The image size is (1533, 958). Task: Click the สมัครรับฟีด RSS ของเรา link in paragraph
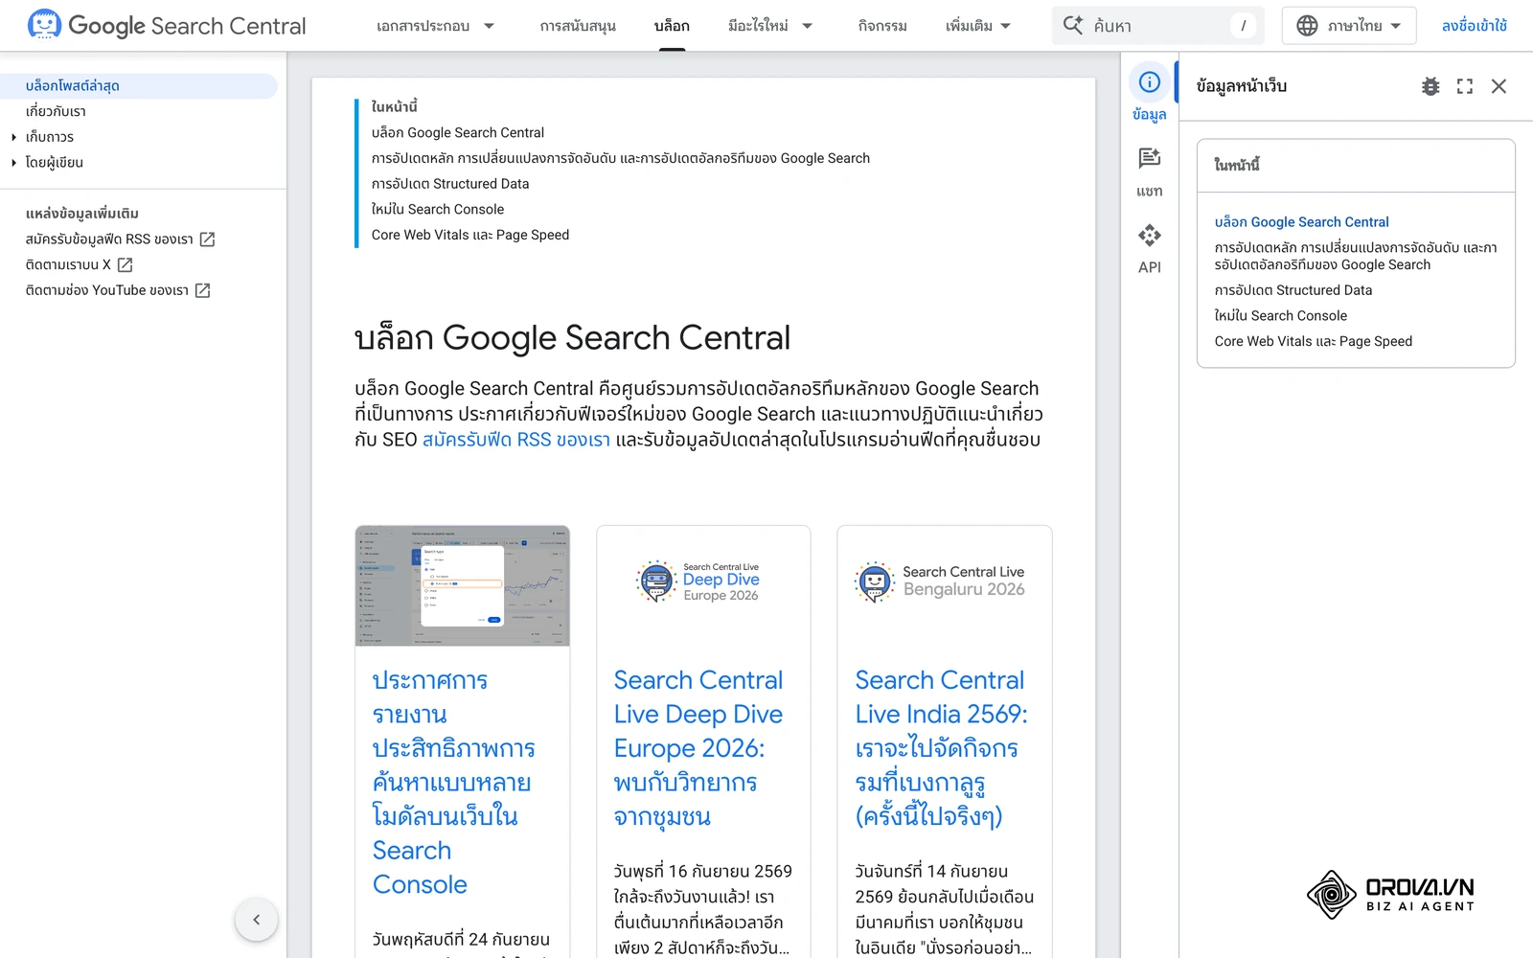pos(516,440)
